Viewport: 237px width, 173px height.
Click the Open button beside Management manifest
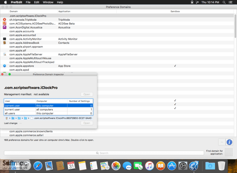(x=87, y=94)
